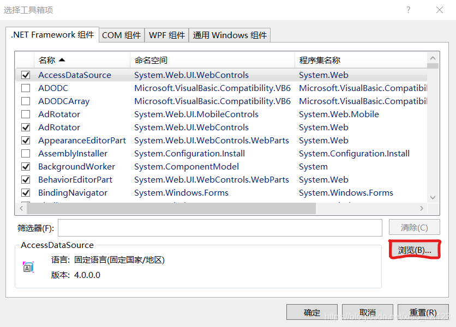Check the ADODCArray checkbox
456x327 pixels.
click(x=26, y=101)
